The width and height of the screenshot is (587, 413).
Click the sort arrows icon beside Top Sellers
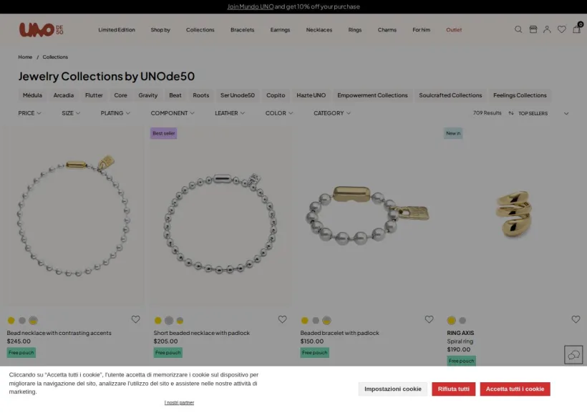click(511, 113)
